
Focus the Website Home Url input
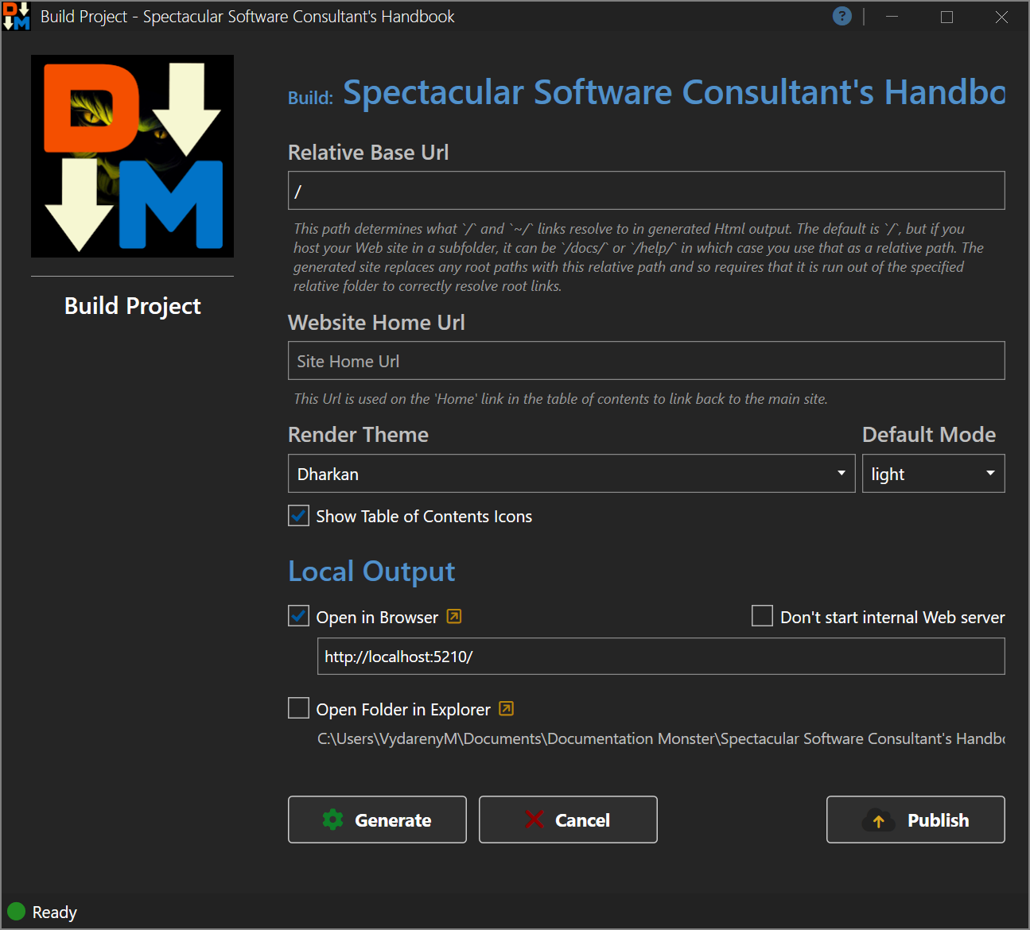point(646,361)
